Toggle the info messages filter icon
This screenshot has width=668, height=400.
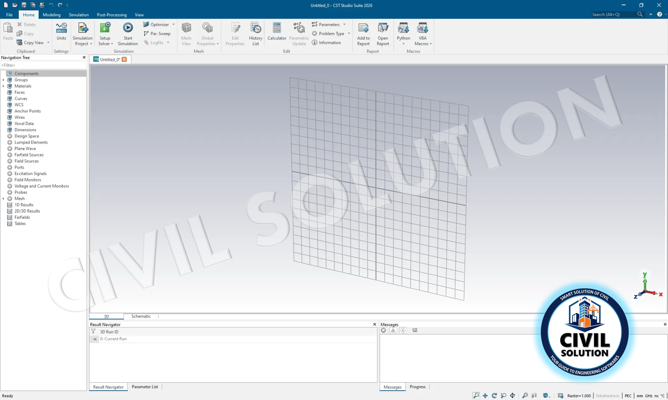[403, 330]
